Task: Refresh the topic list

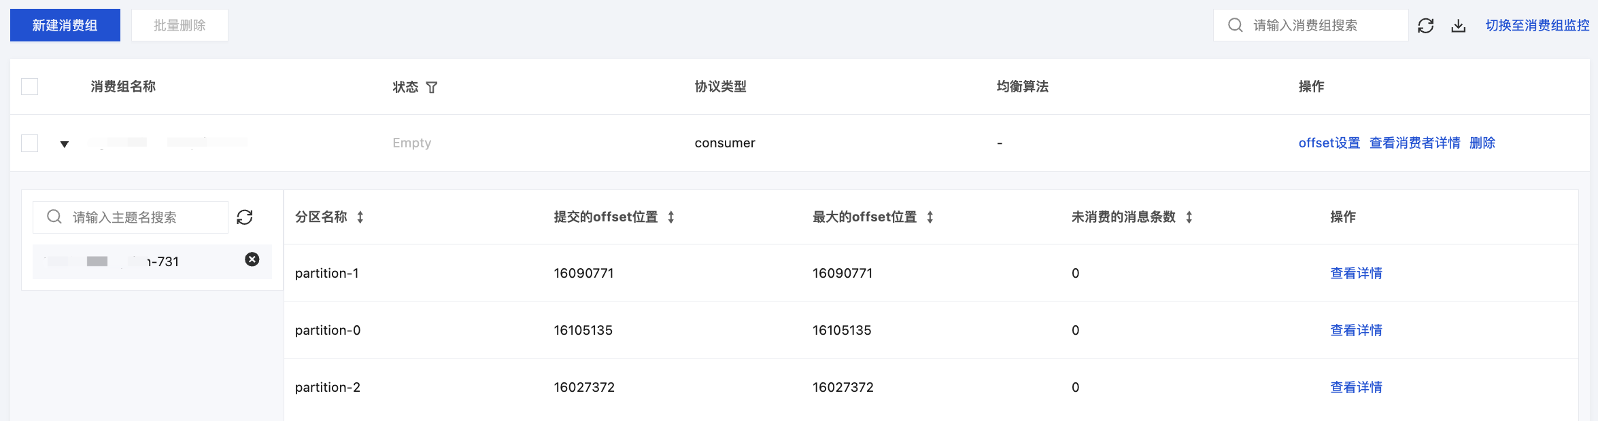Action: pyautogui.click(x=245, y=217)
